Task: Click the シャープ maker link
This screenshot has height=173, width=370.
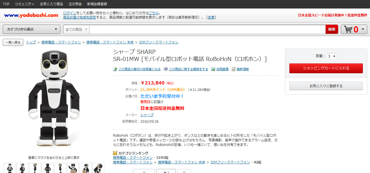Action: (147, 115)
